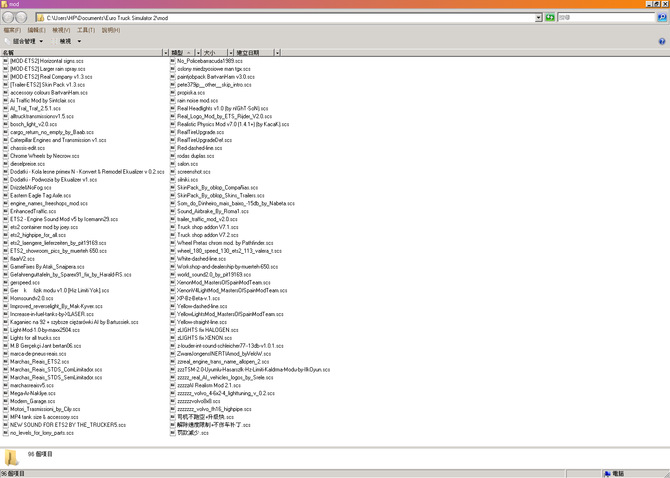The width and height of the screenshot is (670, 478).
Task: Click the file icon of Red-dashed-line.scs
Action: coord(173,148)
